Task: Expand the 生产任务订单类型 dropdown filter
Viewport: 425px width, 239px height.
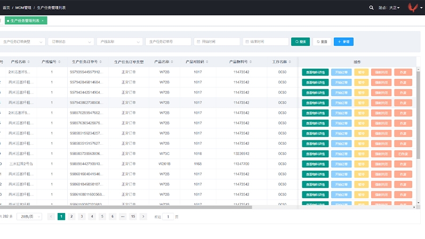Action: coord(23,42)
